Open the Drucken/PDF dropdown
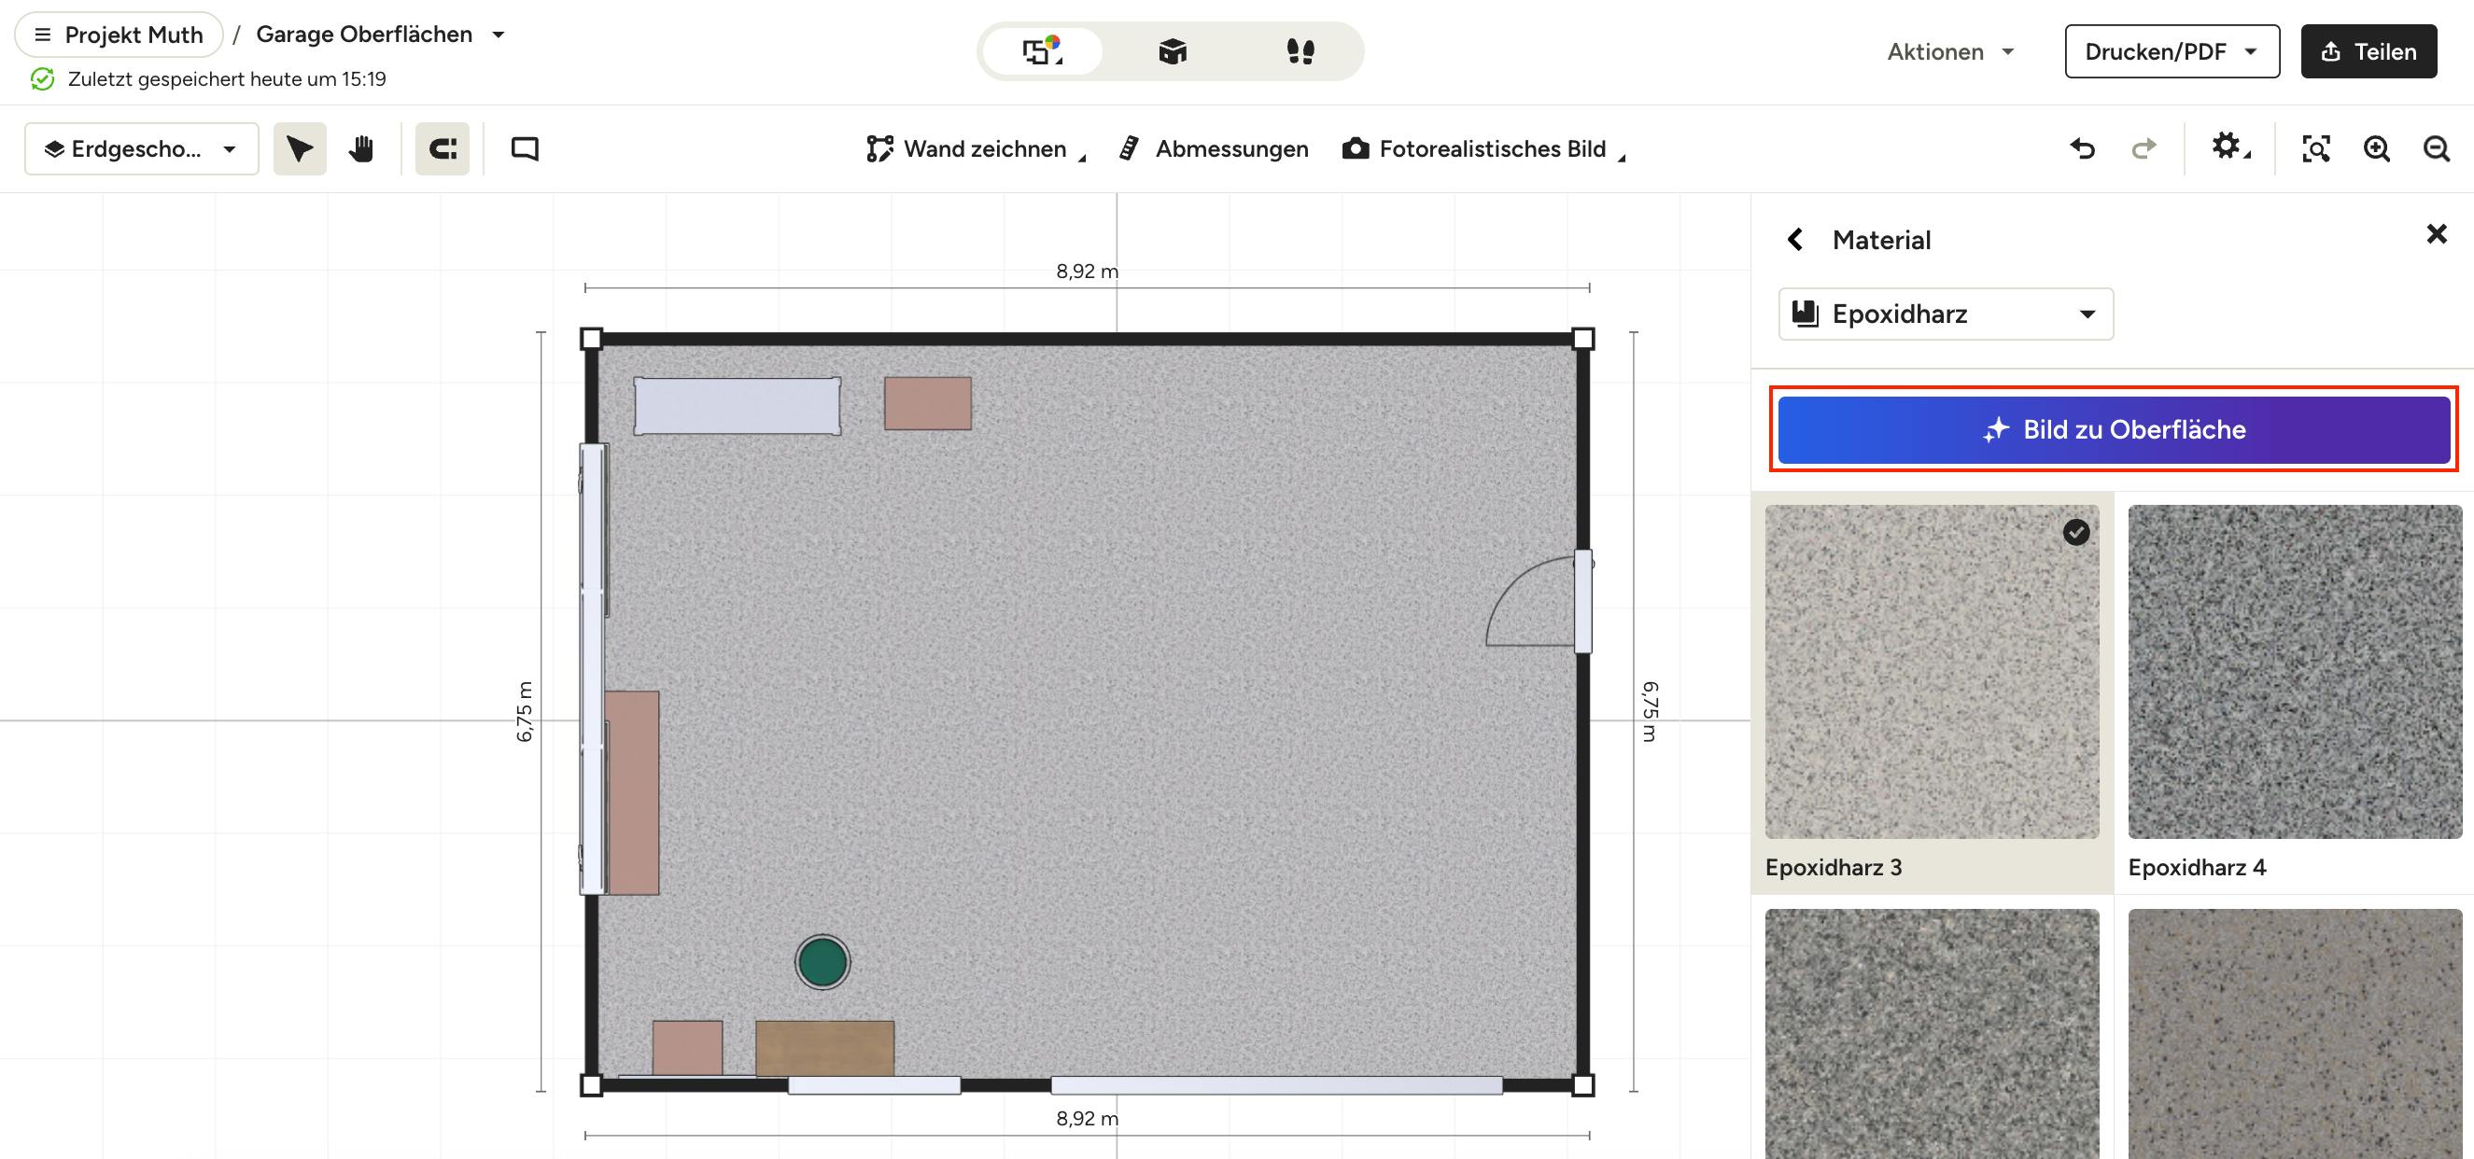 (x=2172, y=52)
